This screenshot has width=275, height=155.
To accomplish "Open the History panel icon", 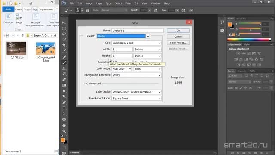I will click(222, 22).
